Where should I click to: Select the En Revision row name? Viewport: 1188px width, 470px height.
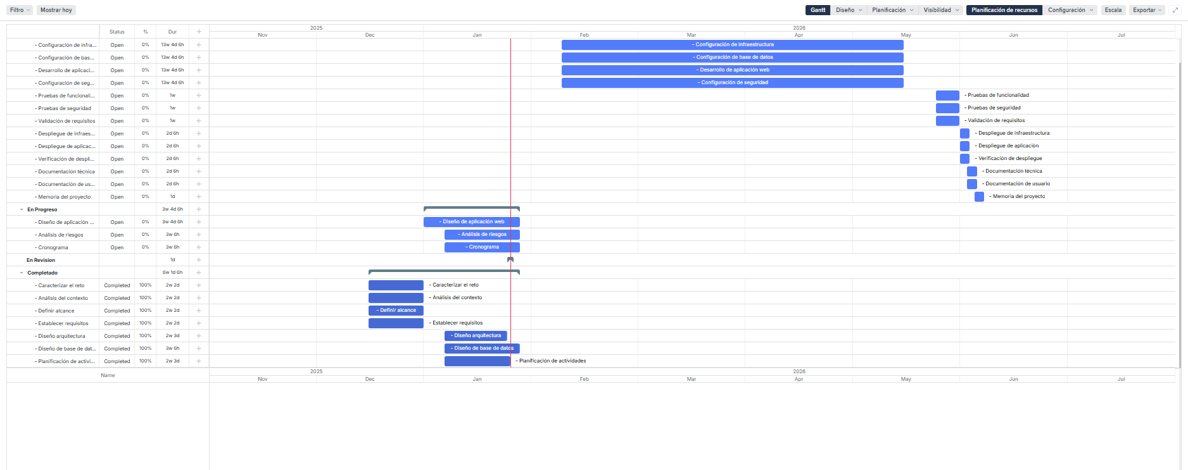coord(41,260)
